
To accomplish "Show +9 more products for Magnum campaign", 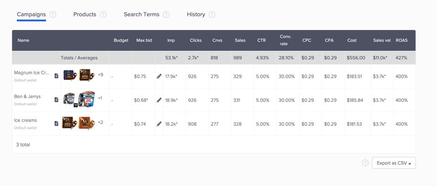I will (x=100, y=75).
